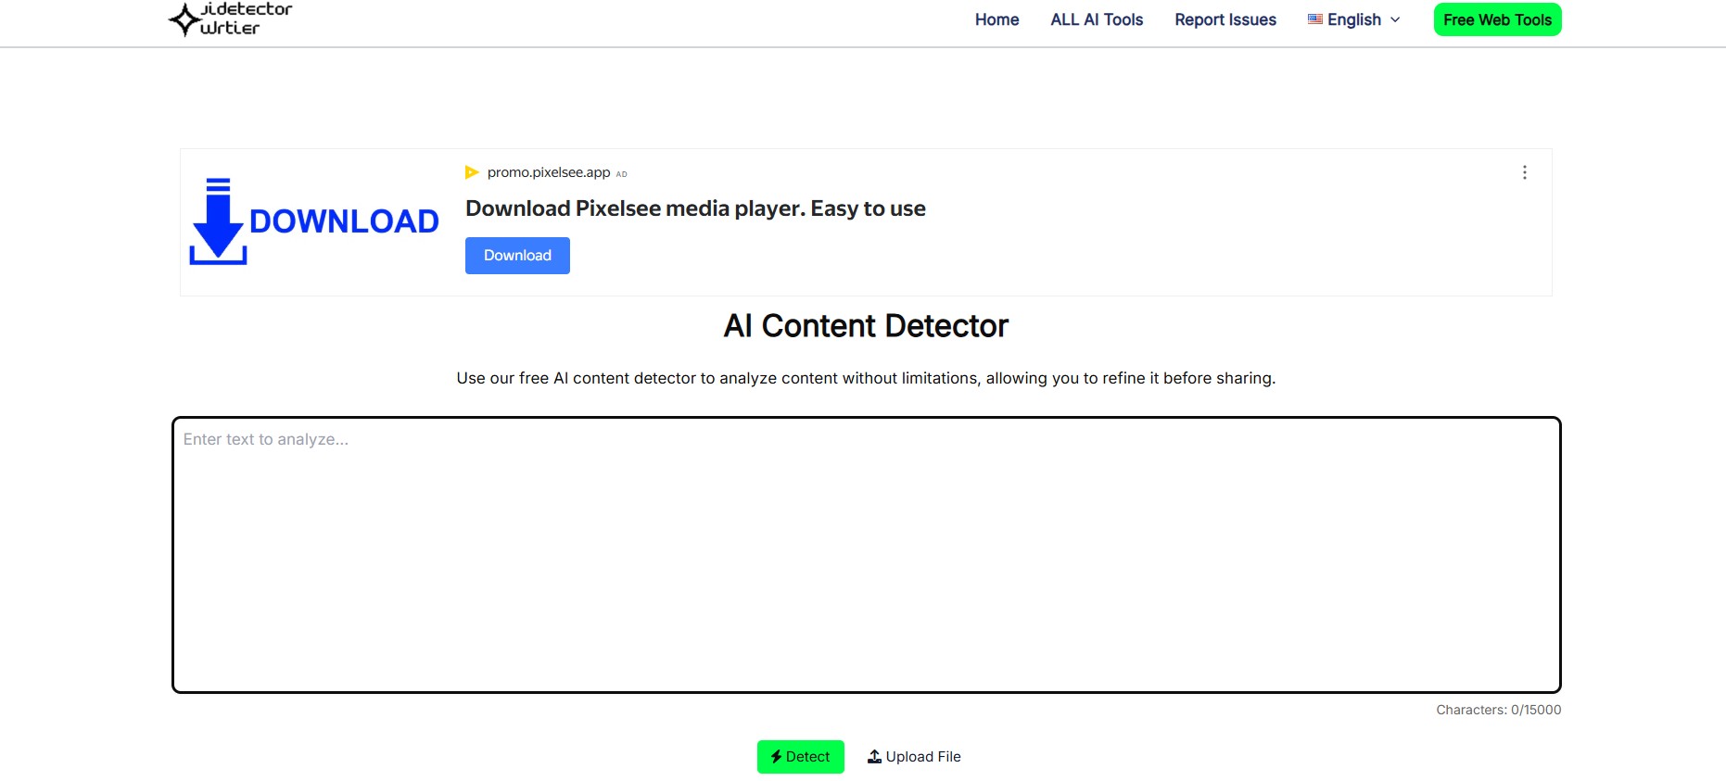1726x781 pixels.
Task: Click the 'Use our free AI content detector' description
Action: 866,378
